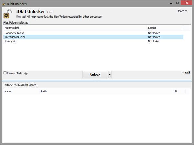Viewport: 194px width, 145px height.
Task: Click the IObit Unlocker padlock logo
Action: coord(7,14)
